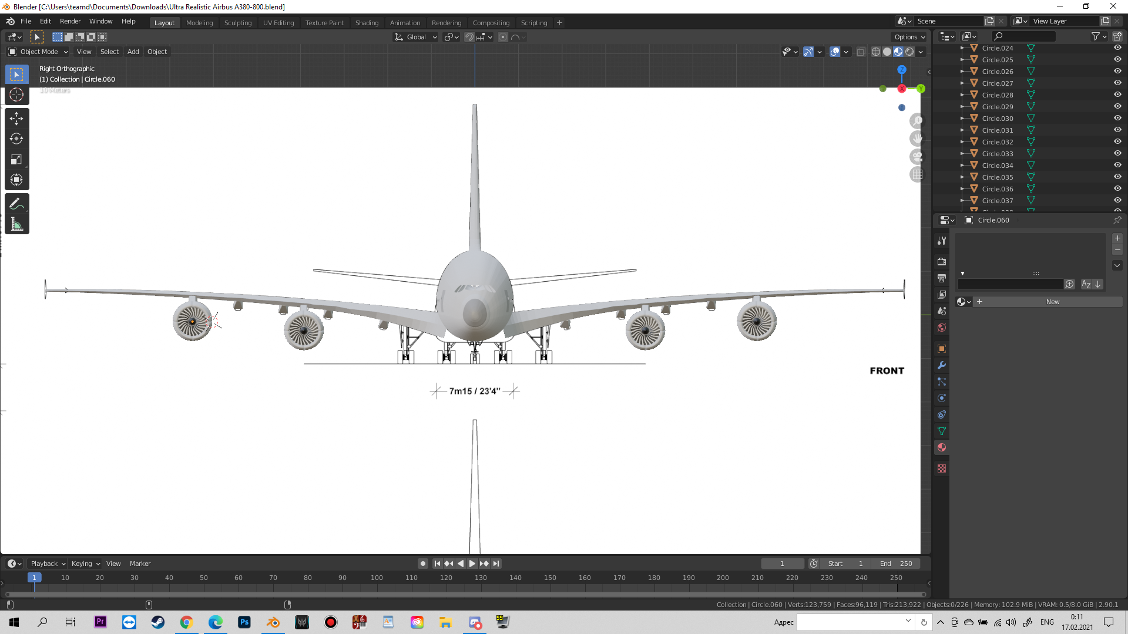Switch to the Shading workspace tab
This screenshot has width=1128, height=634.
coord(367,22)
